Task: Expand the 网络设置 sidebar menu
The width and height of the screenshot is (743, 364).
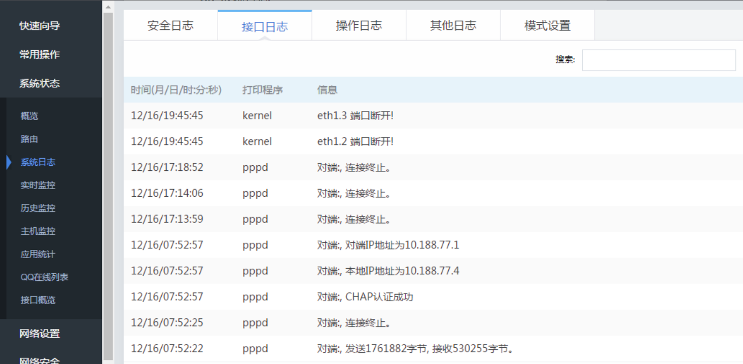Action: point(40,334)
